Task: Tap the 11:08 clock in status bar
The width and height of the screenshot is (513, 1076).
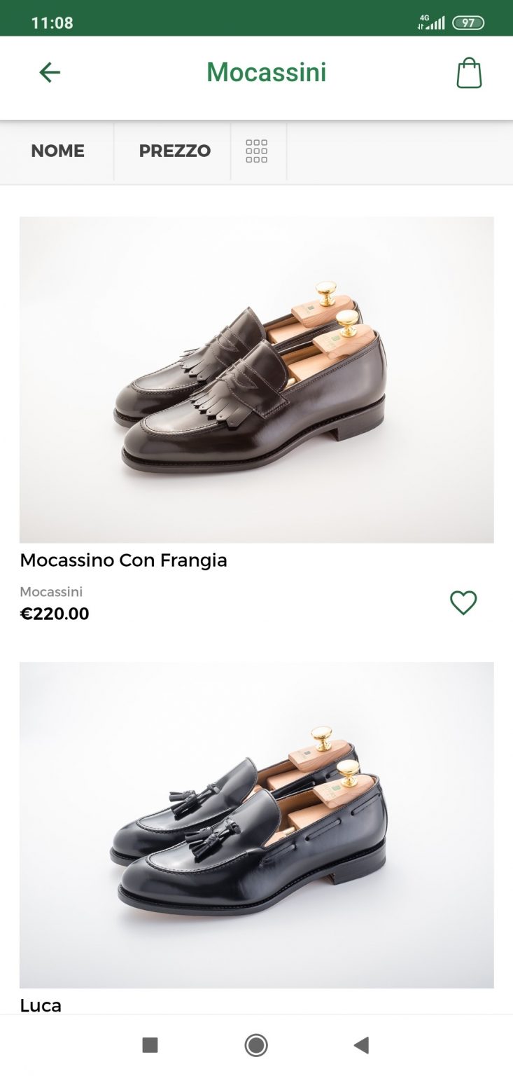Action: (52, 23)
